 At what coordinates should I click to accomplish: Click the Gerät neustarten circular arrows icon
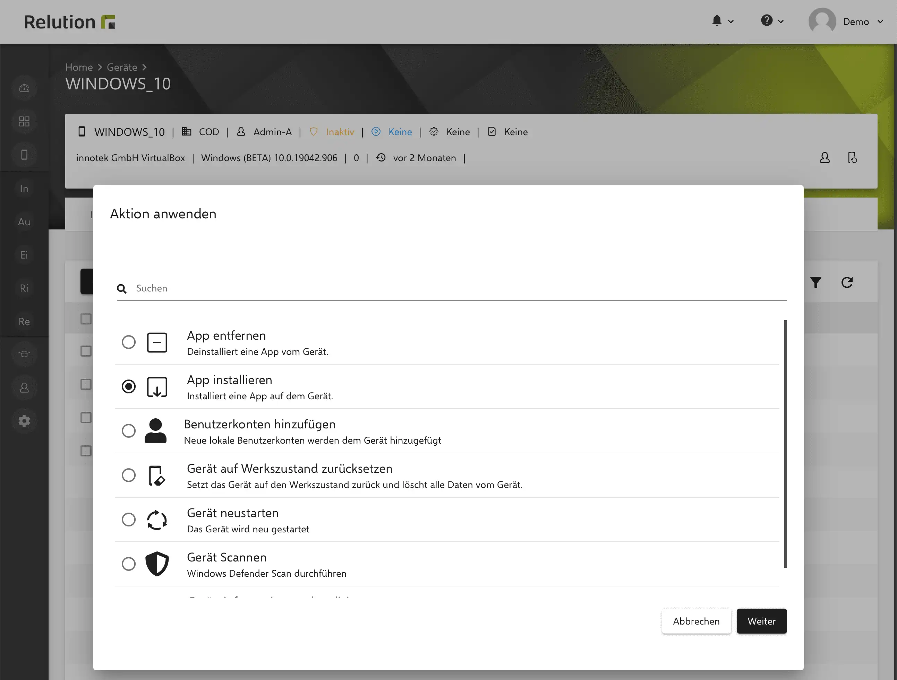157,520
